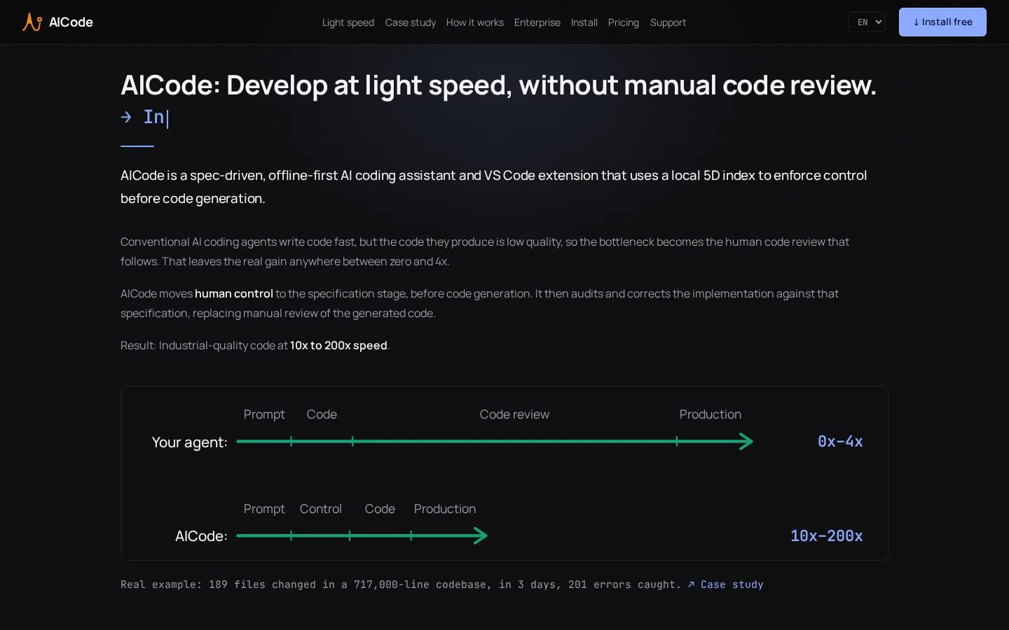Viewport: 1009px width, 630px height.
Task: Click the '0x-4x' speed value
Action: pos(840,442)
